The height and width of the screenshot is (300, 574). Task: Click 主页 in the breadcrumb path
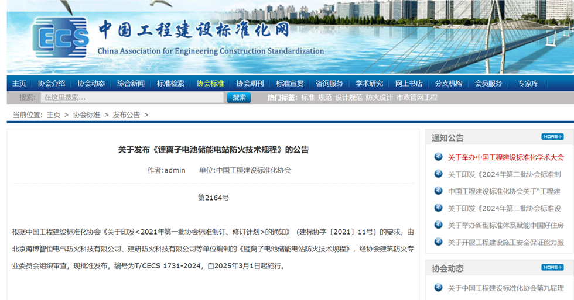pos(53,115)
